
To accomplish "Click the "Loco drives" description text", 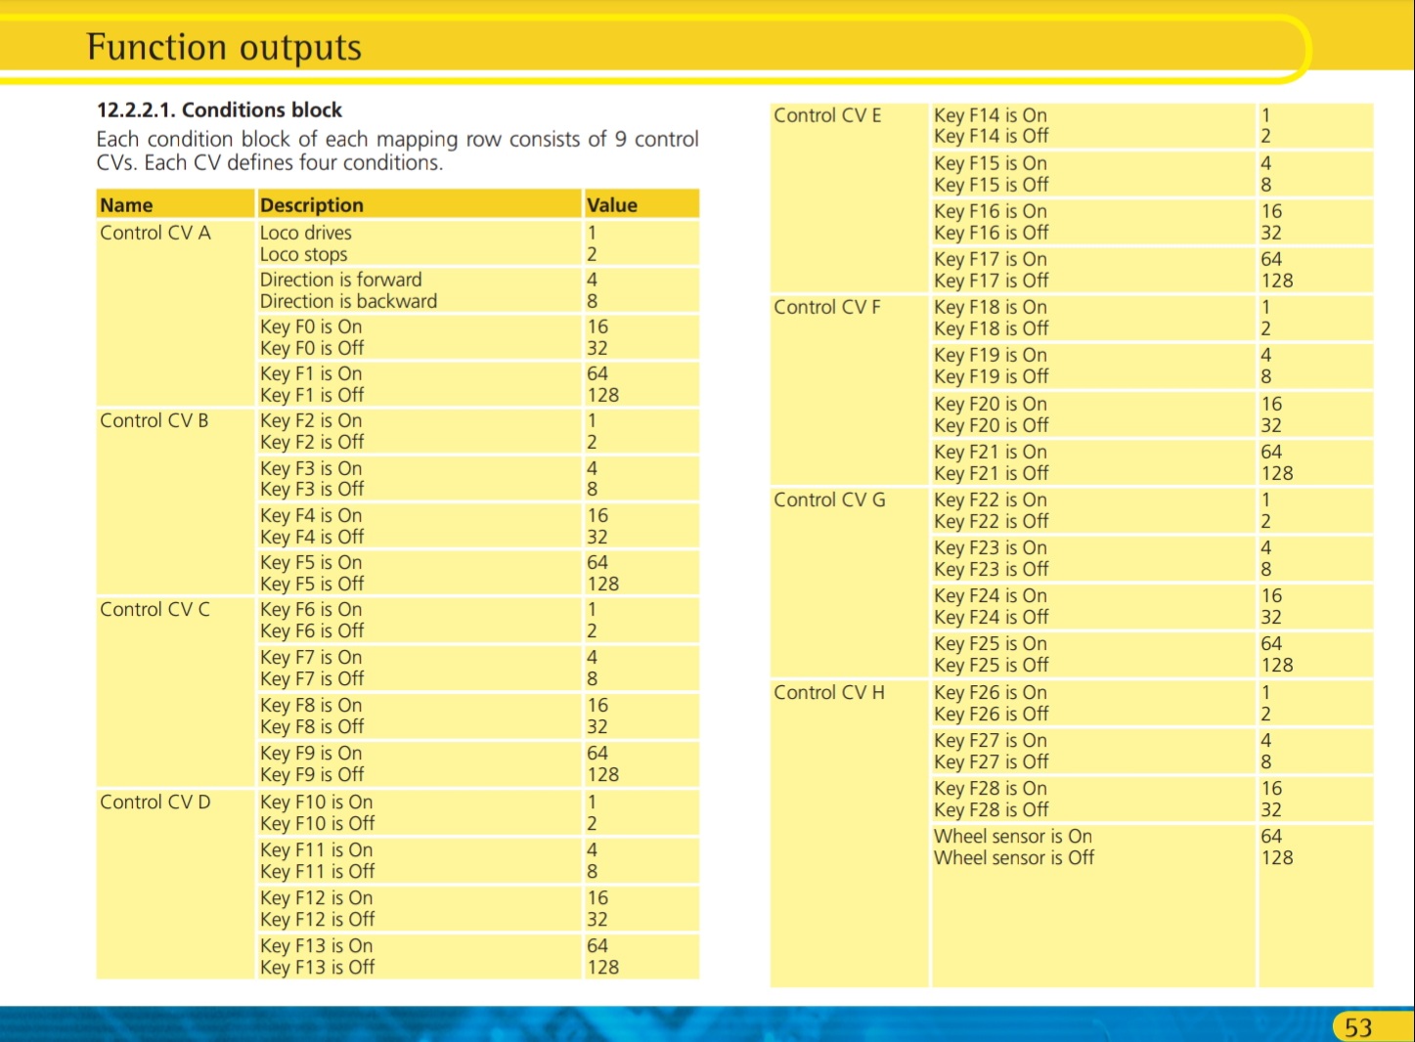I will 305,233.
